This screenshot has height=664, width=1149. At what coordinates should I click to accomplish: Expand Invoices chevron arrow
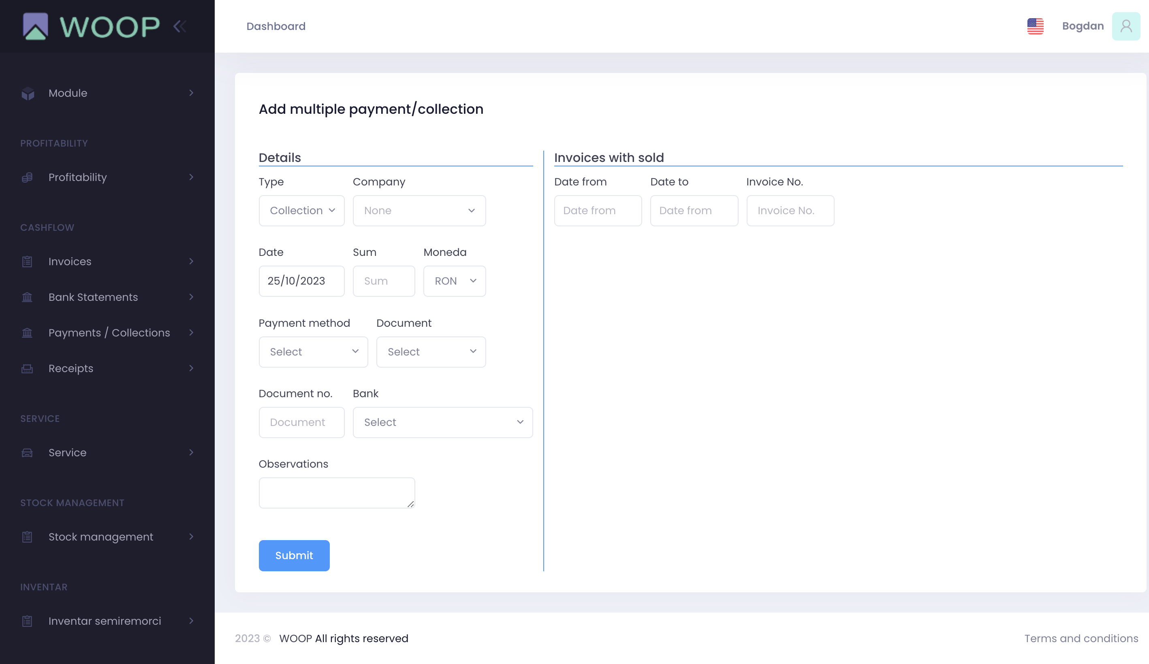pyautogui.click(x=191, y=261)
